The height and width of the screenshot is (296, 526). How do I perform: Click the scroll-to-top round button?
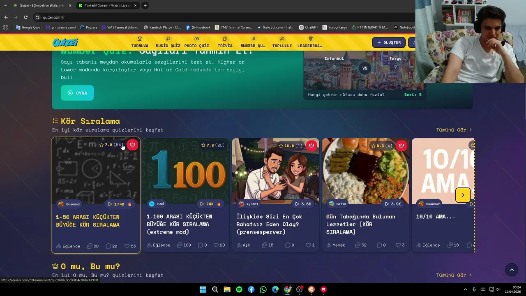(512, 270)
